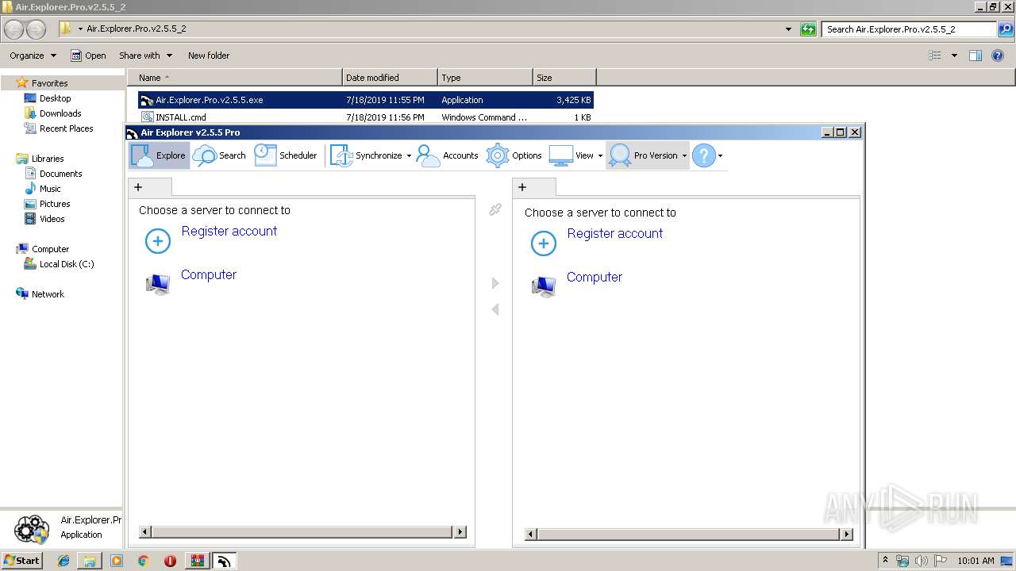Open the Explore view in Air Explorer

[159, 155]
